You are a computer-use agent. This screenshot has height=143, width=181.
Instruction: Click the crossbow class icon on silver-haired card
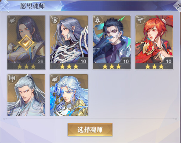(x=12, y=79)
